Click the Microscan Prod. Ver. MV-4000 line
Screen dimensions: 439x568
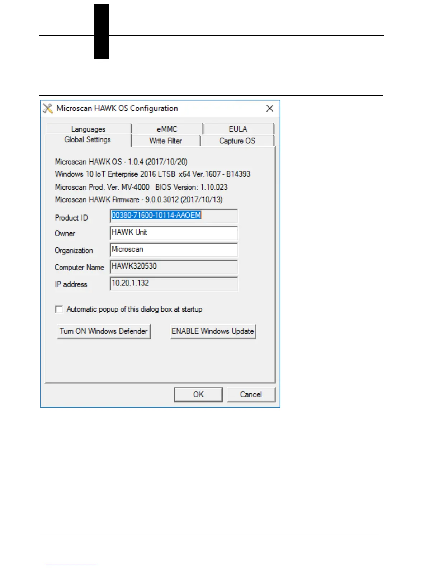[141, 187]
